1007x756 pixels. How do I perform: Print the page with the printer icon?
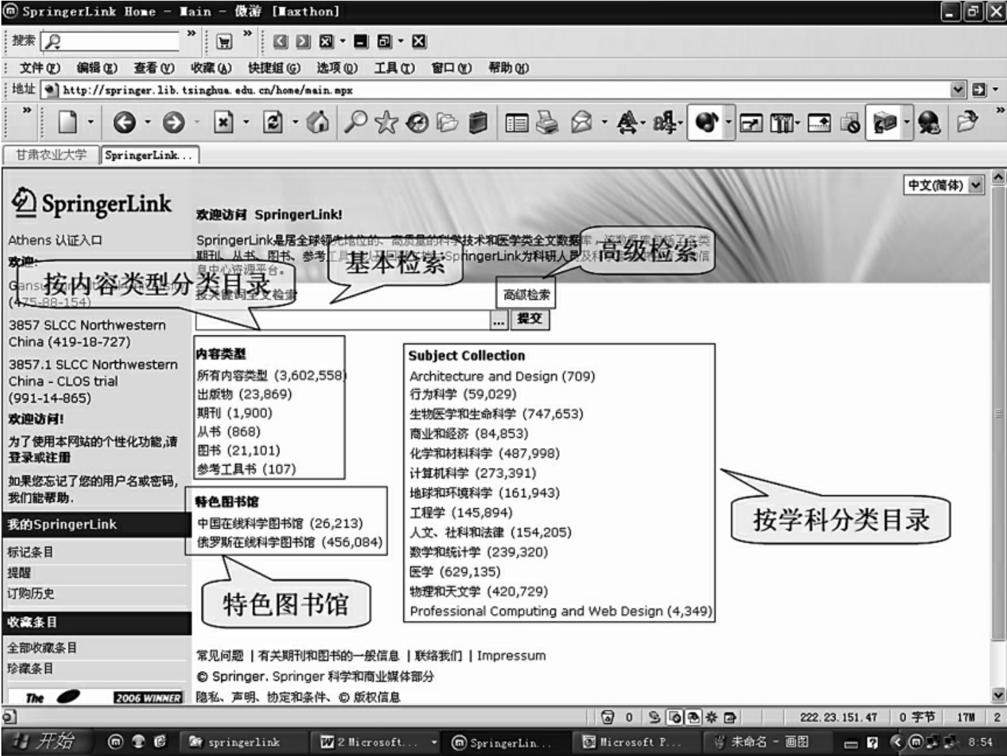point(547,123)
